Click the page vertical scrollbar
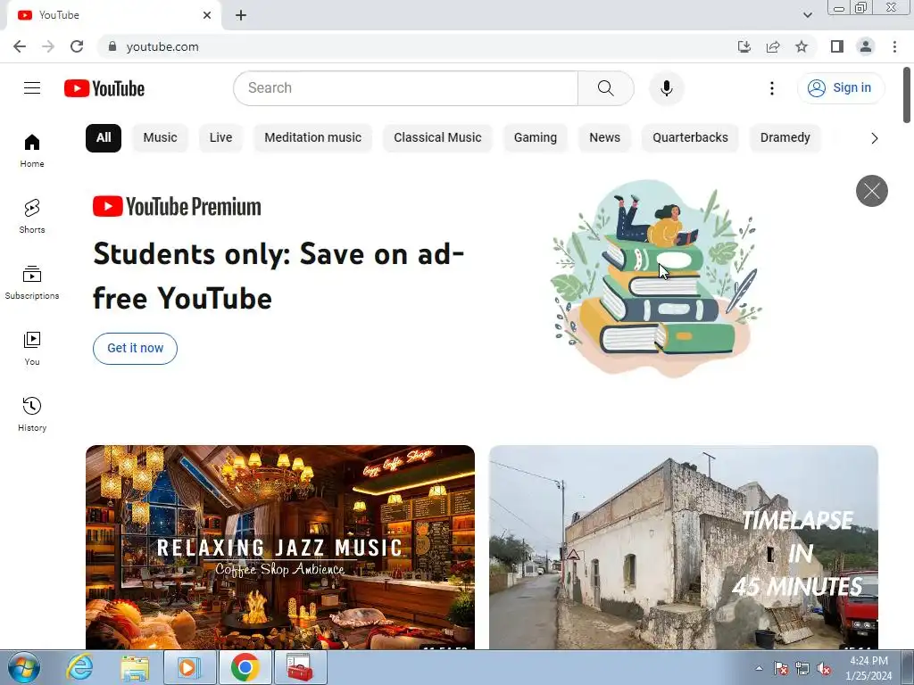This screenshot has height=685, width=914. click(x=907, y=95)
